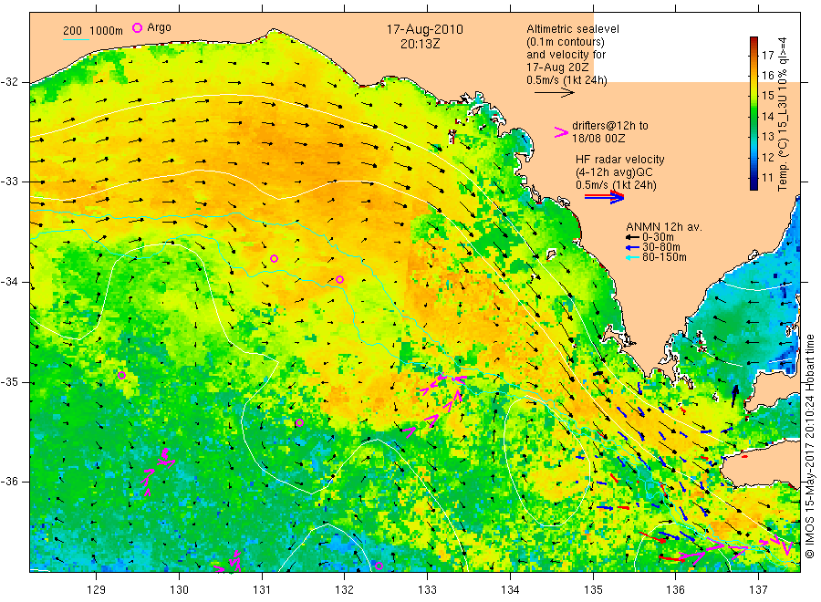Click the colorbar tick label '17'

point(767,55)
